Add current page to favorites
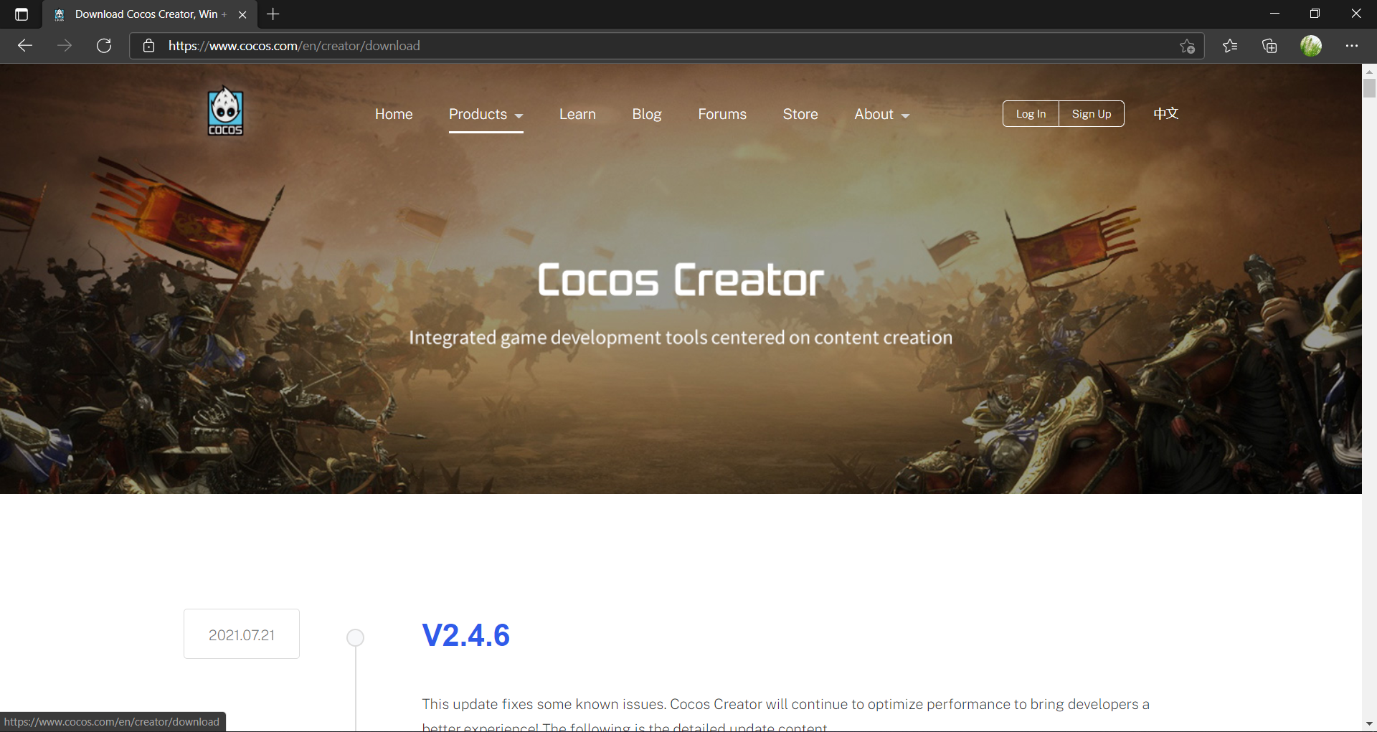The height and width of the screenshot is (732, 1377). point(1186,45)
